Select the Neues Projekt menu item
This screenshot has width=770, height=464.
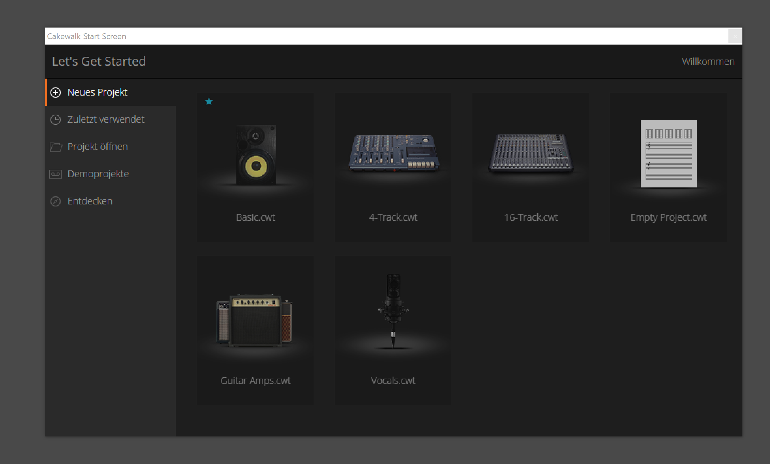tap(110, 92)
